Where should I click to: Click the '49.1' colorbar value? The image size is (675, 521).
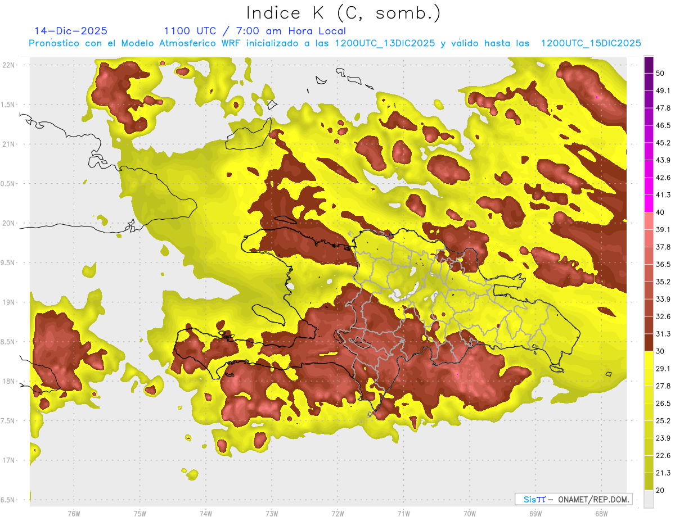tap(663, 90)
